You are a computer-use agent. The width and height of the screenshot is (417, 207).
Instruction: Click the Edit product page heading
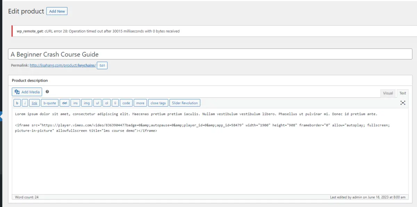[26, 11]
